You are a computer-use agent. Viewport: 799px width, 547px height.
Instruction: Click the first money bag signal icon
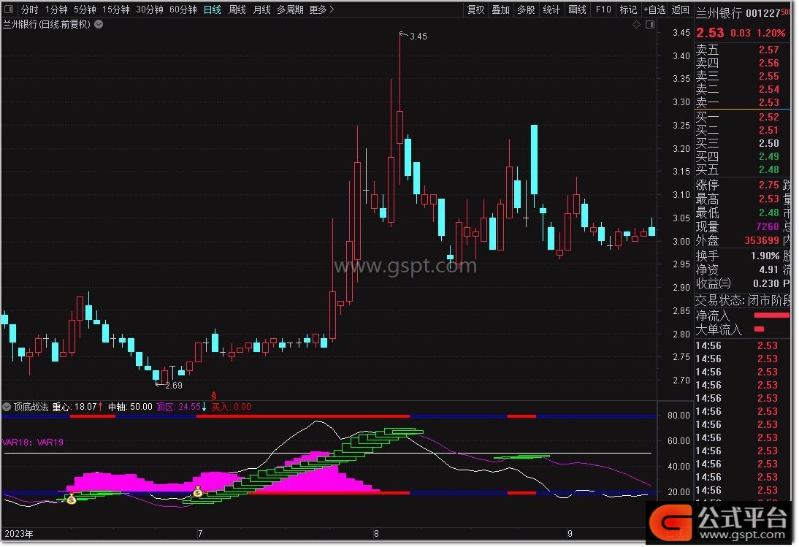coord(71,499)
